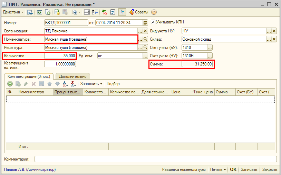Click the magnifier next to Номенклатура field

pos(145,39)
